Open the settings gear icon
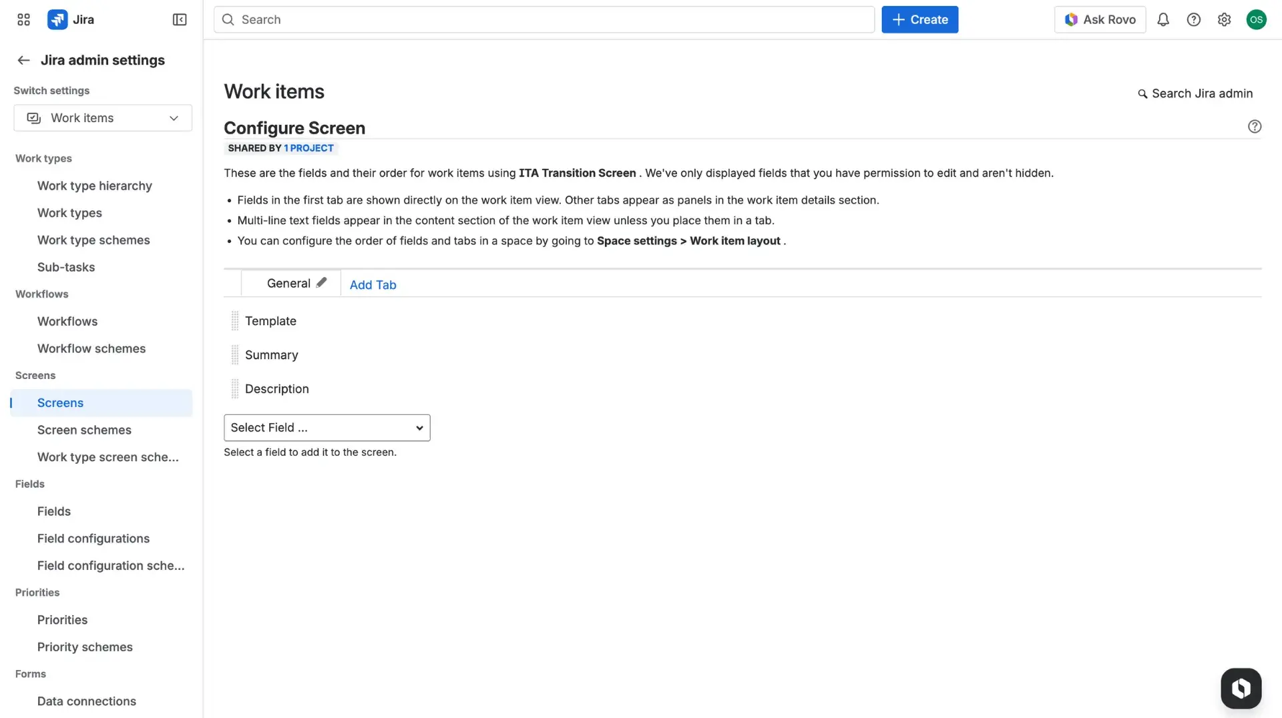Screen dimensions: 1282x718 [x=1225, y=19]
